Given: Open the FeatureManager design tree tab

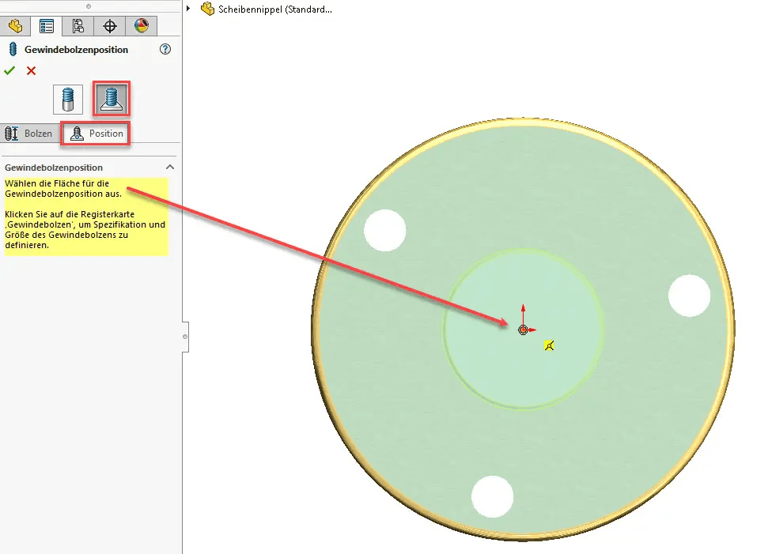Looking at the screenshot, I should [14, 26].
